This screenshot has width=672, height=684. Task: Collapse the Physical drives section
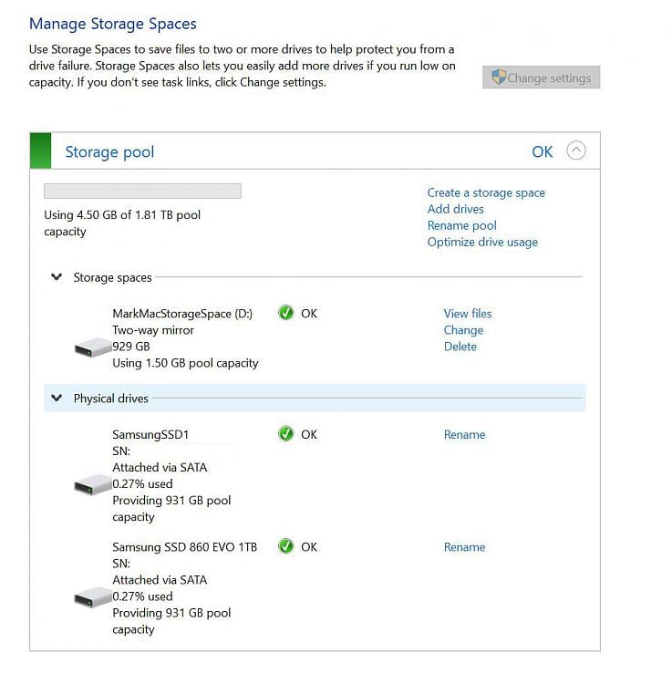point(57,398)
